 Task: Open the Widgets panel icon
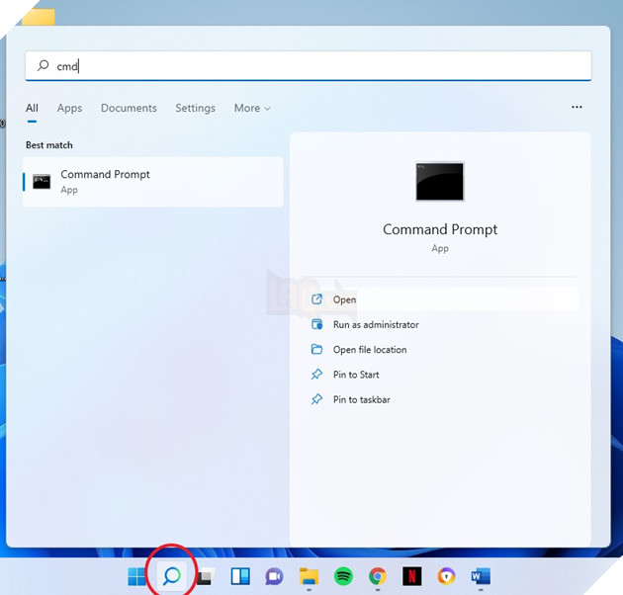240,576
